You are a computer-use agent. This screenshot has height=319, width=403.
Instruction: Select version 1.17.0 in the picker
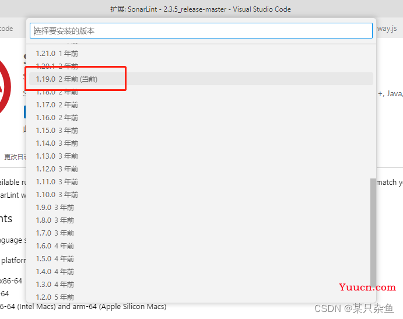pos(201,105)
